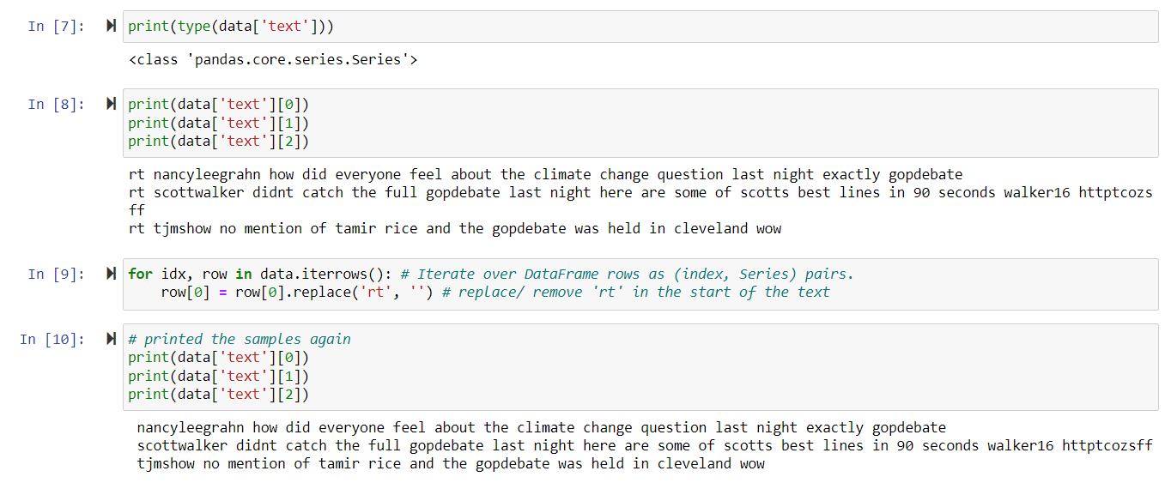Image resolution: width=1171 pixels, height=489 pixels.
Task: Click the for idx, row loop line
Action: [x=490, y=274]
